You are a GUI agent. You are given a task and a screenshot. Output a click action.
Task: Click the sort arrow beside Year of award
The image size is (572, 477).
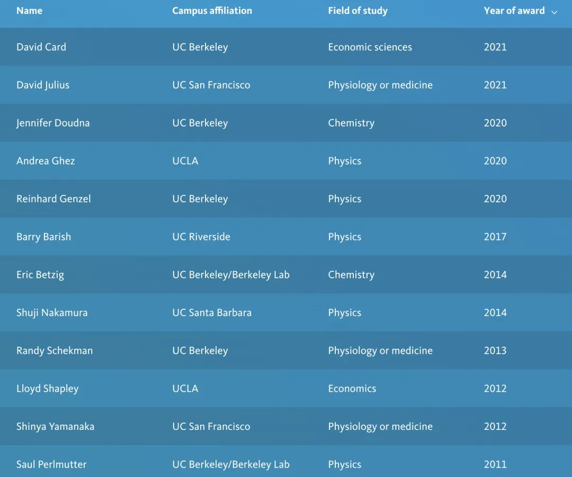(555, 12)
